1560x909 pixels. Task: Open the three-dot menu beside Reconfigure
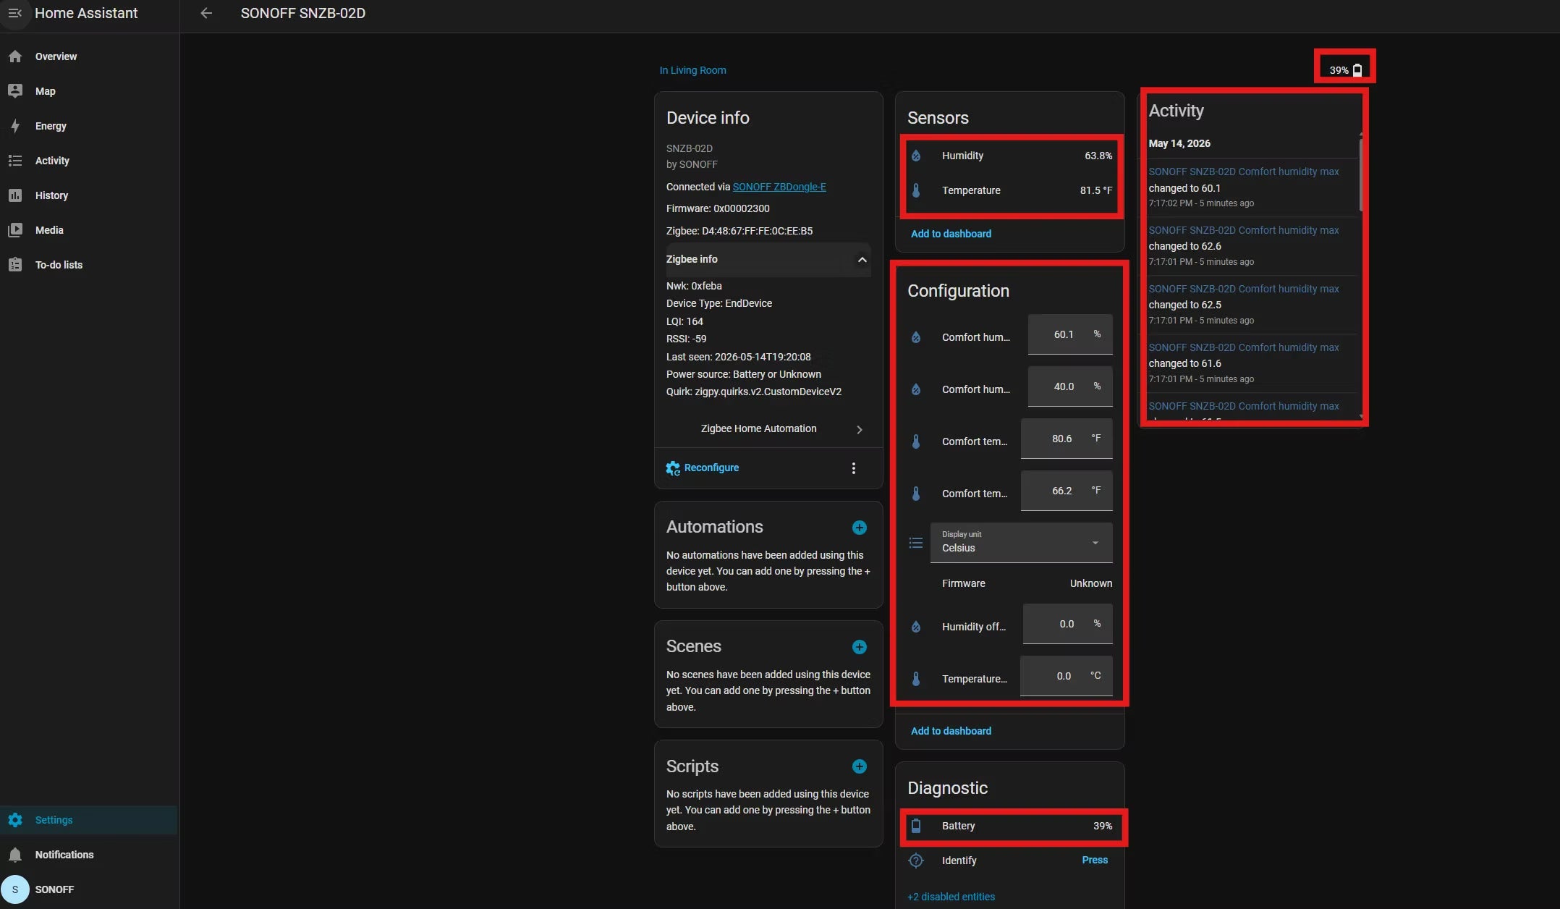pos(854,468)
